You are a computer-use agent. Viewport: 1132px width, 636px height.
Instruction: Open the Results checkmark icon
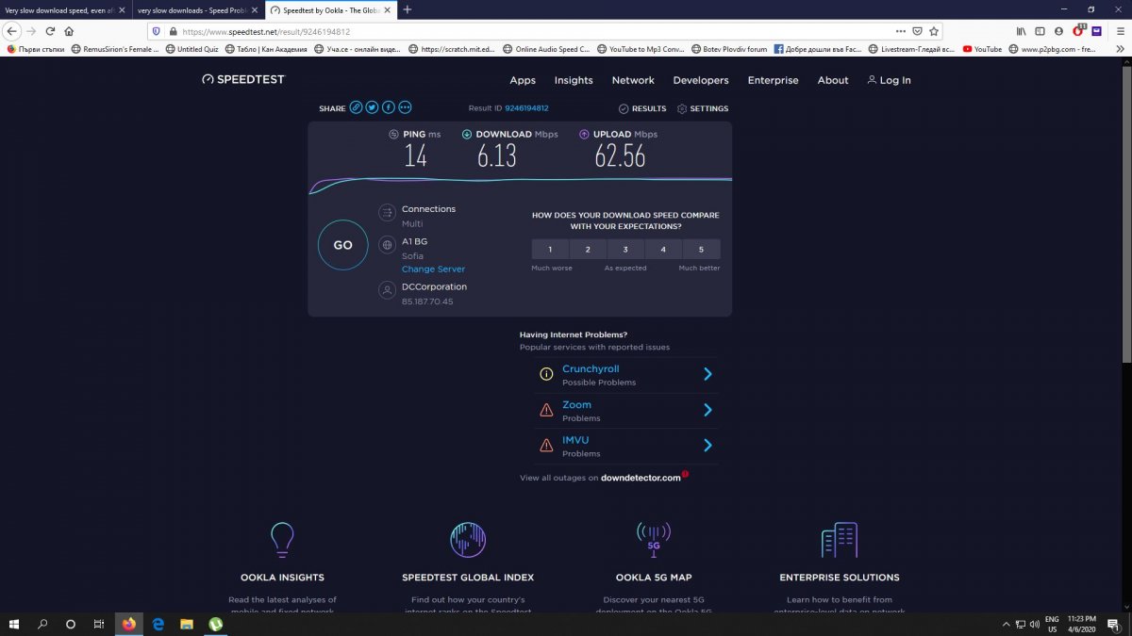click(x=624, y=108)
